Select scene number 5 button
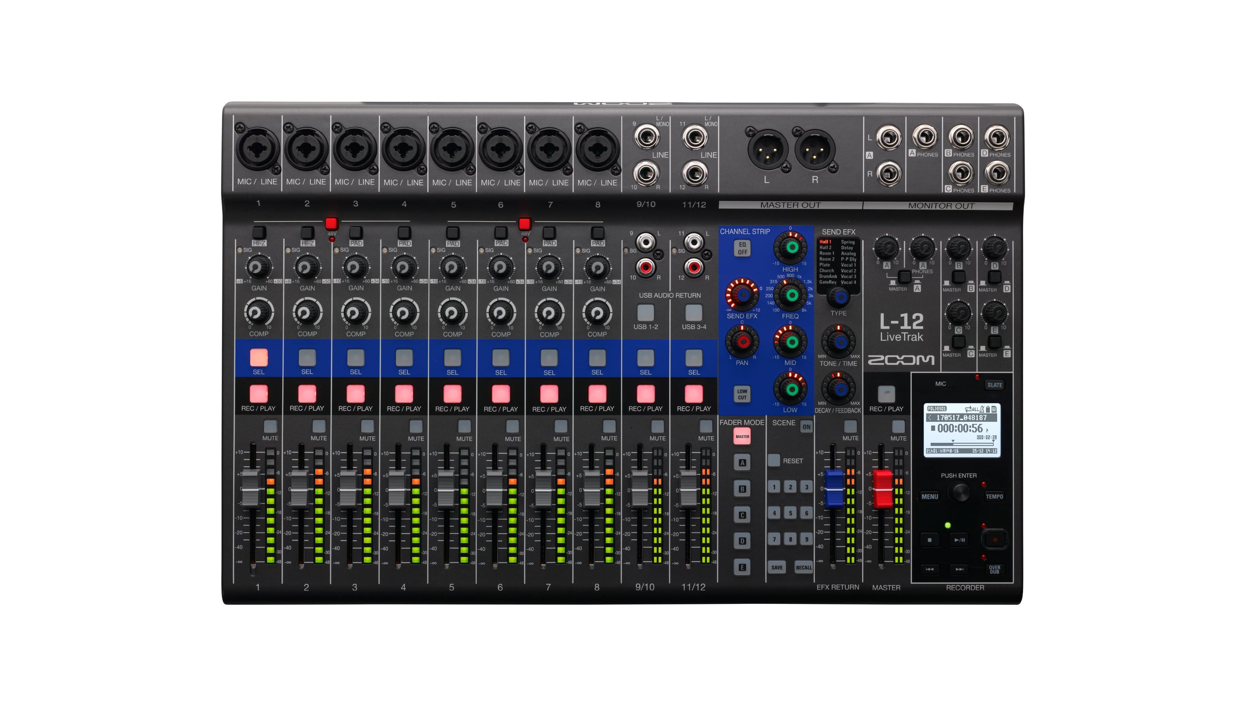 (x=790, y=513)
